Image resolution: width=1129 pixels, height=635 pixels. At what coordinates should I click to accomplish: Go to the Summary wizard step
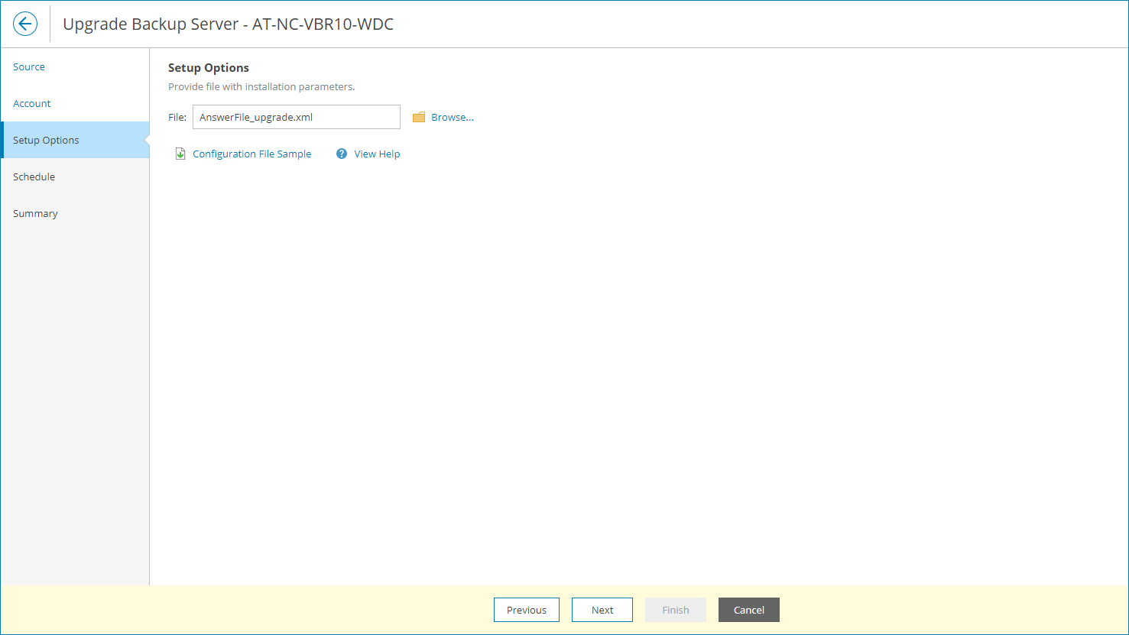(x=35, y=213)
